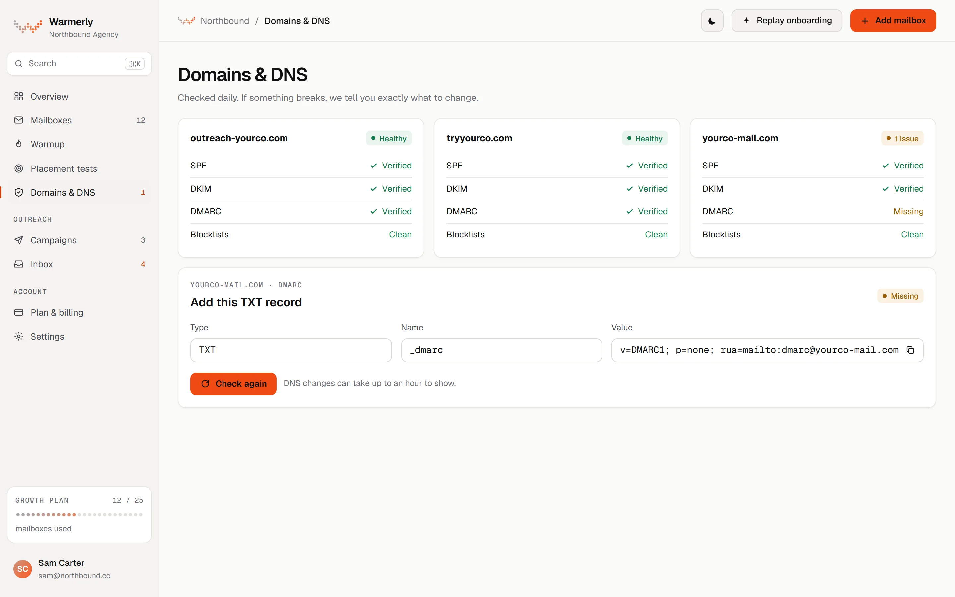This screenshot has height=597, width=955.
Task: Open the Overview page label
Action: pos(49,96)
